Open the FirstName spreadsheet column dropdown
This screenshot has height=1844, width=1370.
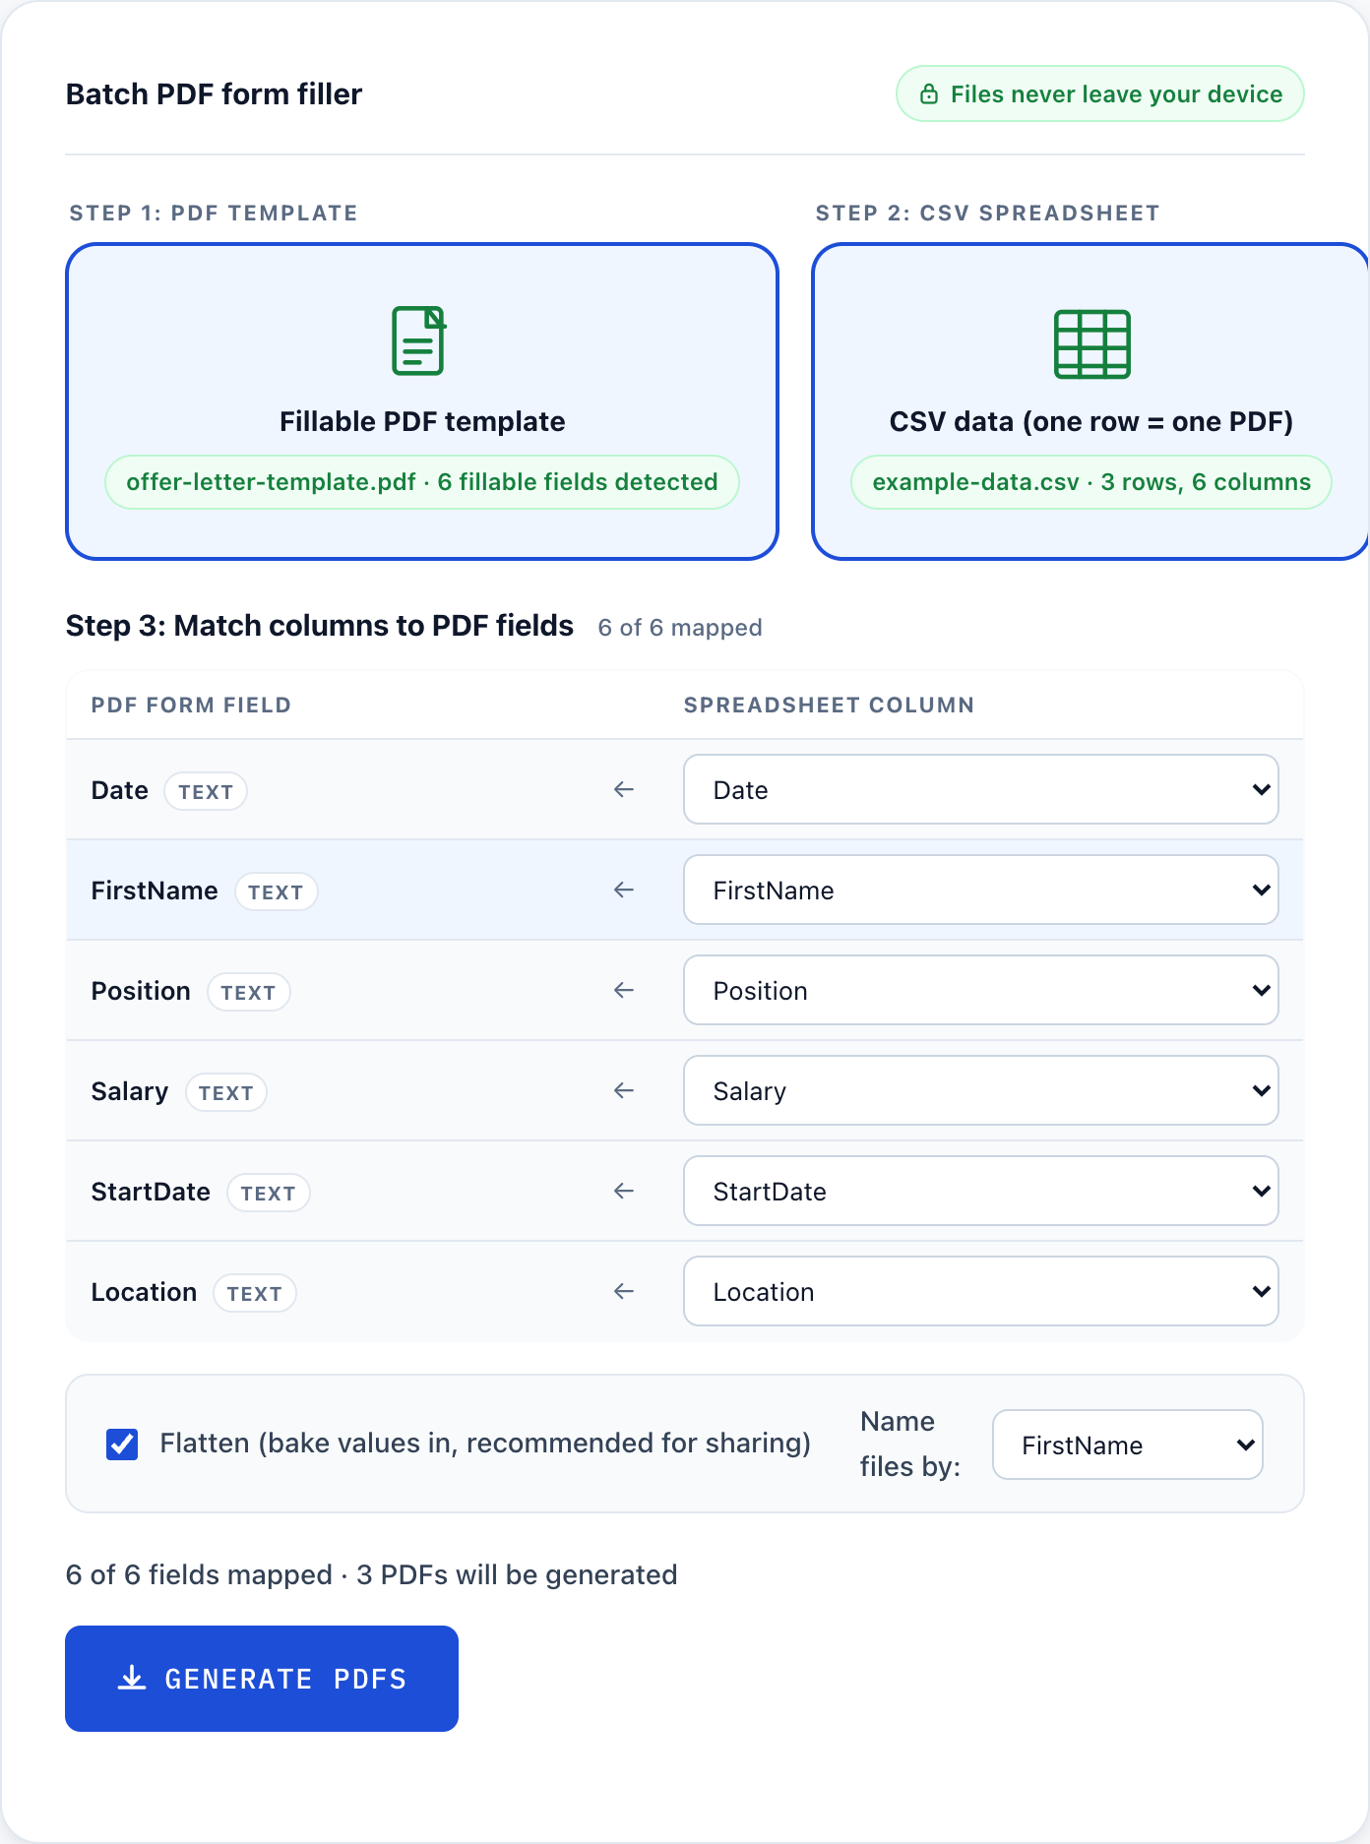(x=980, y=890)
